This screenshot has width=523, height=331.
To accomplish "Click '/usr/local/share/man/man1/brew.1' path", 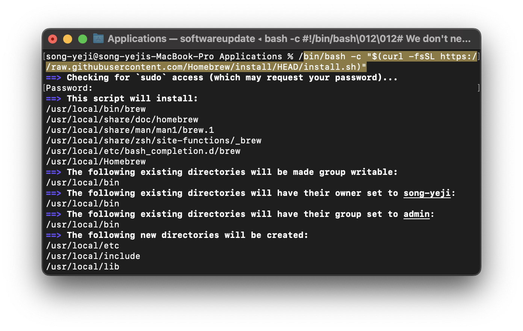I will pos(130,130).
